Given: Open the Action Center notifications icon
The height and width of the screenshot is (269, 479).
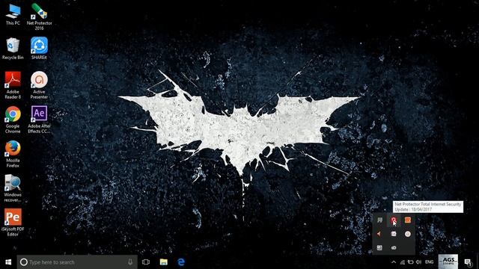Looking at the screenshot, I should point(468,262).
